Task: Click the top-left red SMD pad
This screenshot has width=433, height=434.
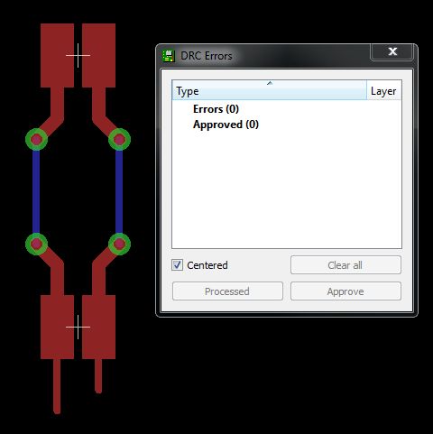Action: tap(57, 56)
